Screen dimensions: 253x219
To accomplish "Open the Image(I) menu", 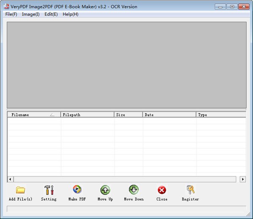I will [31, 14].
